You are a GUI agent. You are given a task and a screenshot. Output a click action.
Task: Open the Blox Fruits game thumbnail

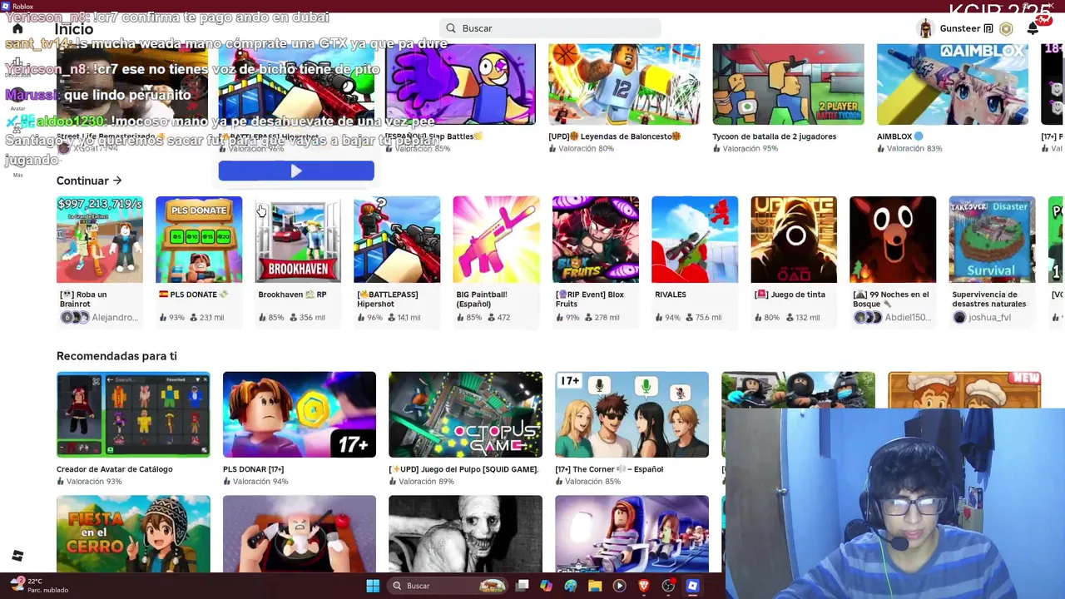[596, 240]
